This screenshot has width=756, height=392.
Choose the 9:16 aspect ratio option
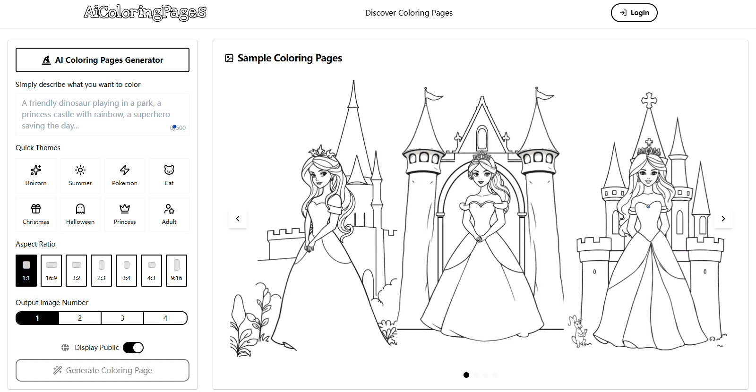coord(176,271)
